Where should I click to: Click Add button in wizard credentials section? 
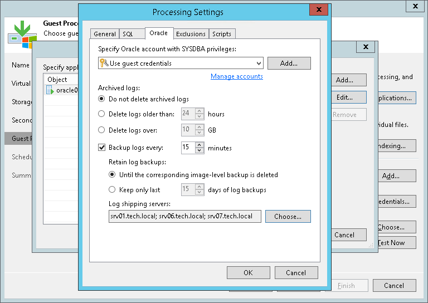point(397,176)
